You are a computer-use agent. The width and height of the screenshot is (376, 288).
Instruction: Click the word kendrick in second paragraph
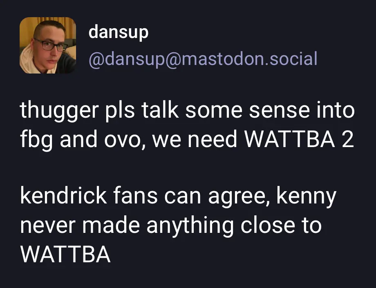63,196
